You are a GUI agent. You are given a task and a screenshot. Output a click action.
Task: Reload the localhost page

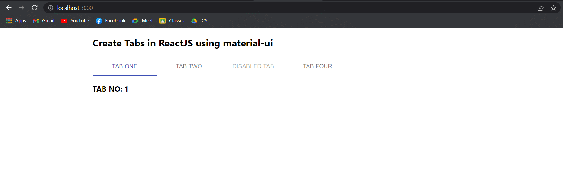(x=35, y=8)
